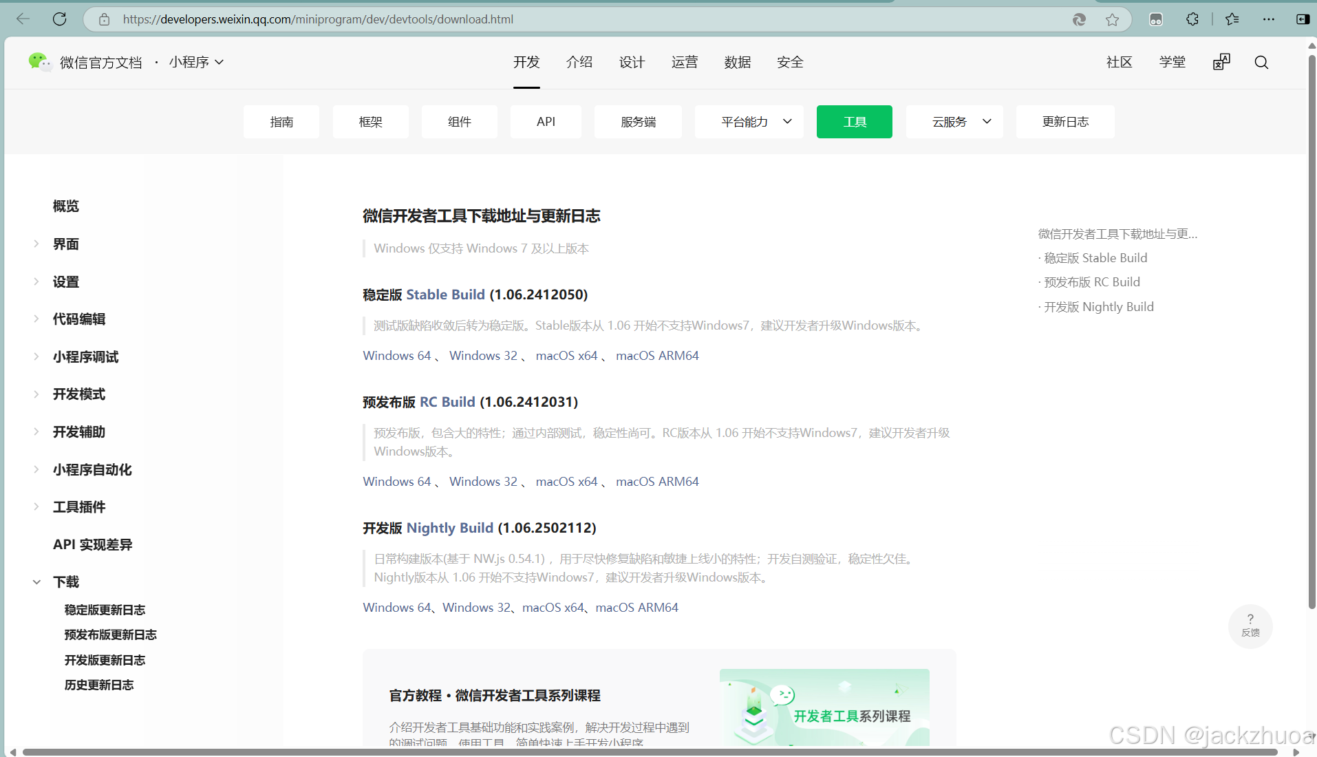Screen dimensions: 1317x757
Task: Open 稳定版更新日志 in the sidebar
Action: (x=105, y=610)
